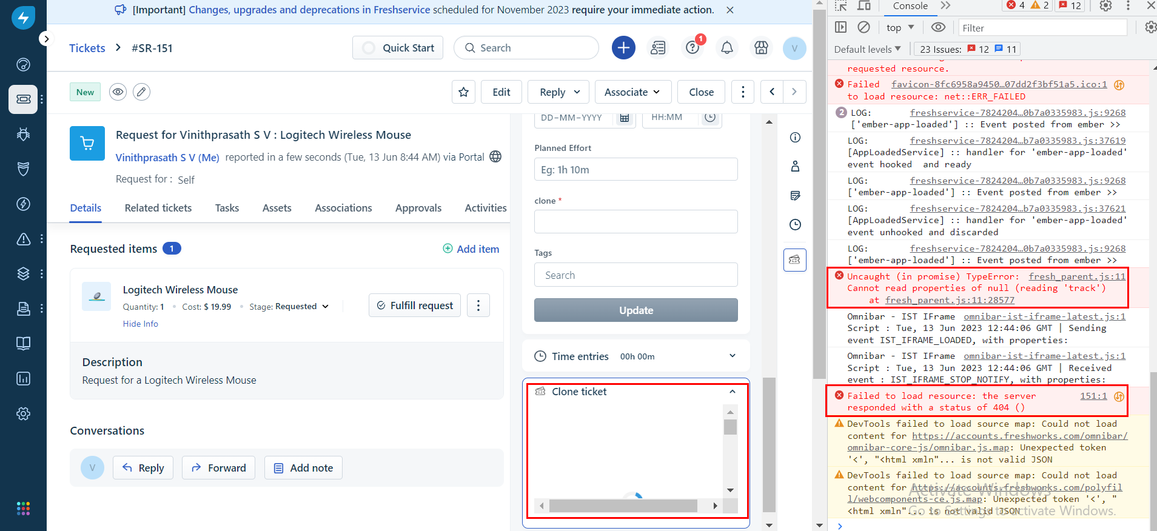This screenshot has height=531, width=1157.
Task: Click the Add item link
Action: coord(471,249)
